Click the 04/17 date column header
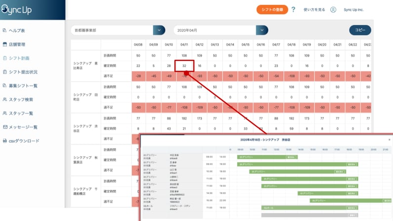Viewport: 393px width, 221px height. coord(276,44)
